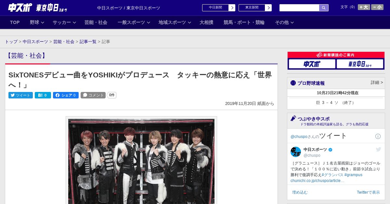
Task: Click the Twitter bird icon in tweet
Action: coord(378,149)
